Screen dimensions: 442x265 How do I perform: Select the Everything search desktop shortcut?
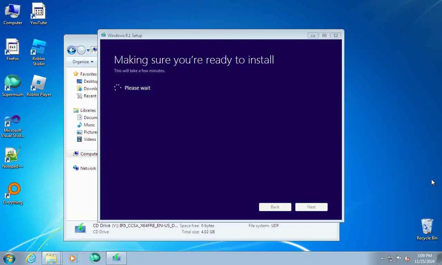click(13, 194)
